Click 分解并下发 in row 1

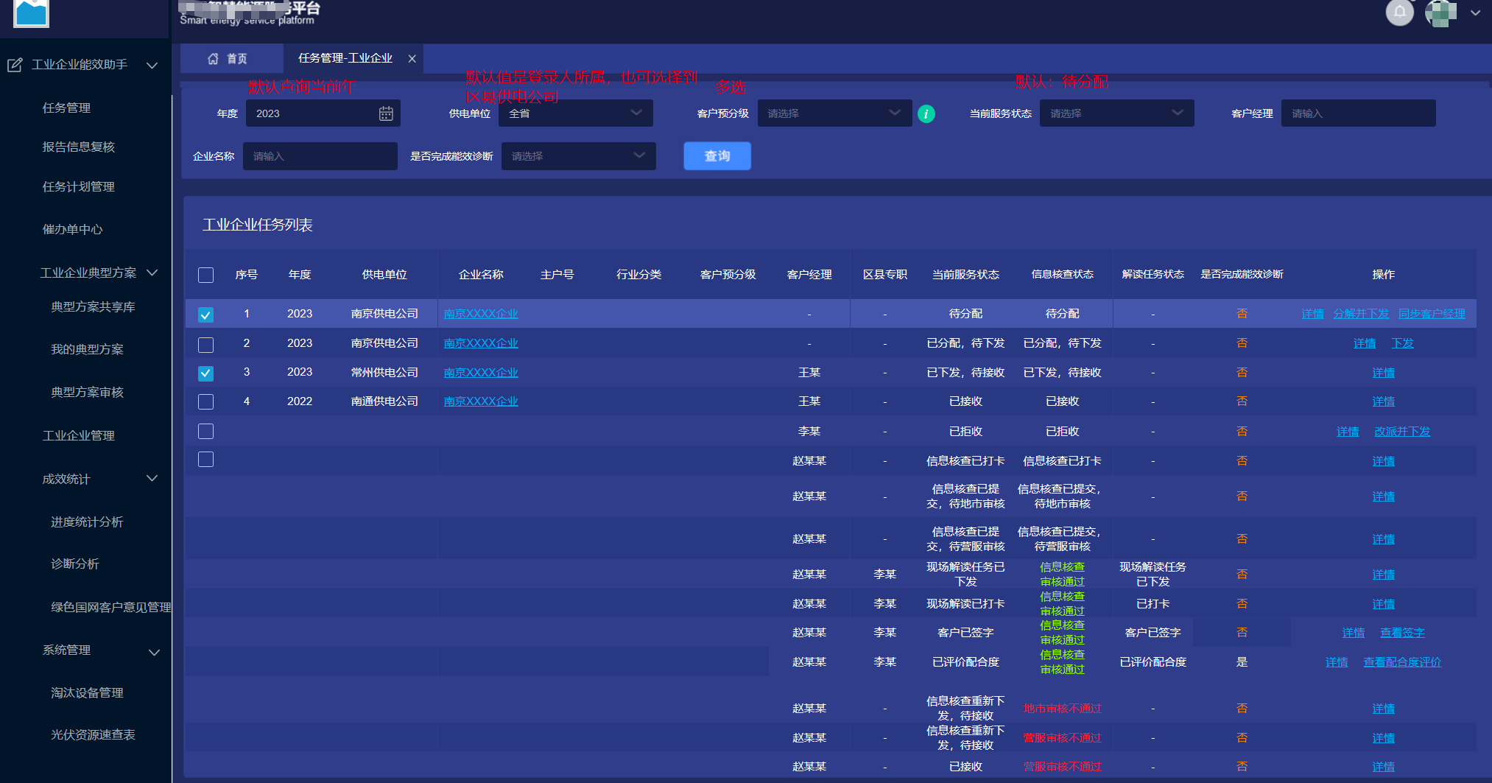[x=1361, y=314]
